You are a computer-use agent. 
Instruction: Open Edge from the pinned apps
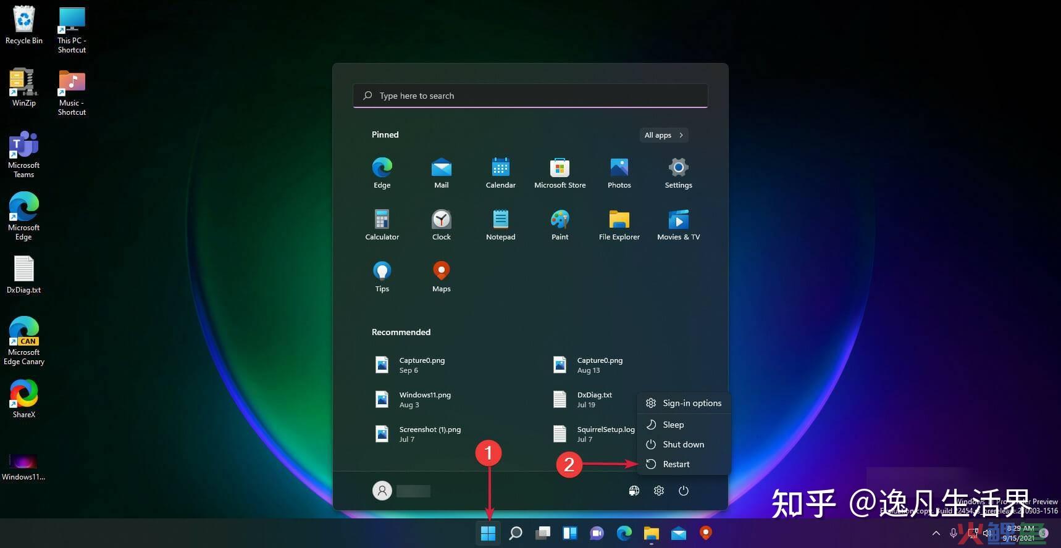382,173
